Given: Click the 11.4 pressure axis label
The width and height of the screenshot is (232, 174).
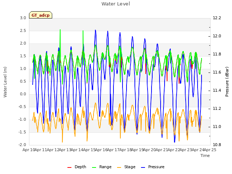Looking at the screenshot, I should pos(217,90).
